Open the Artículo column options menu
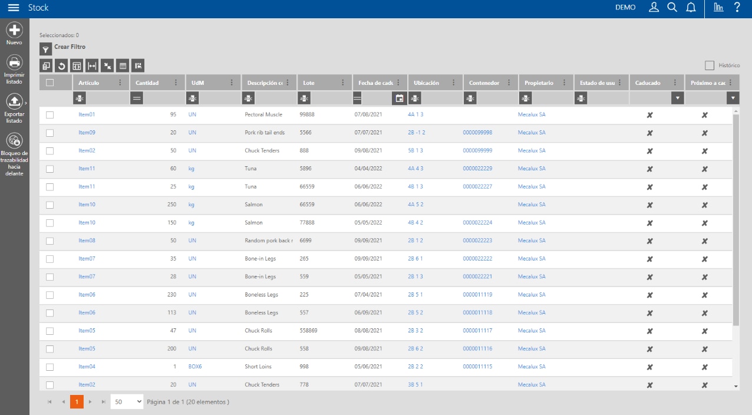 (x=120, y=83)
